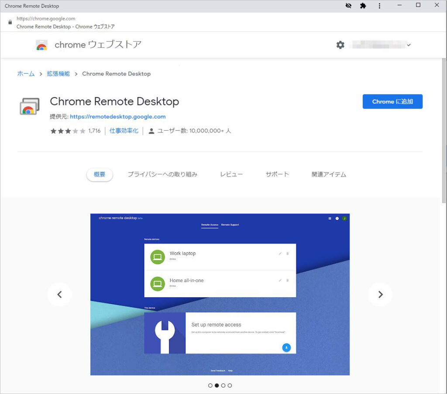Screen dimensions: 447x394
Task: Select the third carousel dot
Action: (x=223, y=385)
